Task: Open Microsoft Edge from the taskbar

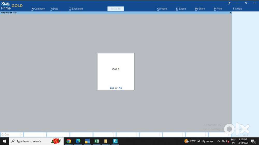Action: (78, 141)
